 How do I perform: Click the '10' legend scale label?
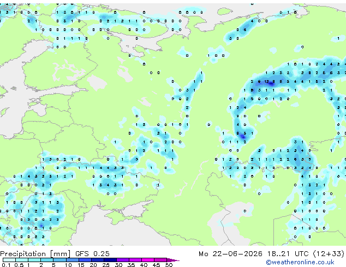click(68, 265)
